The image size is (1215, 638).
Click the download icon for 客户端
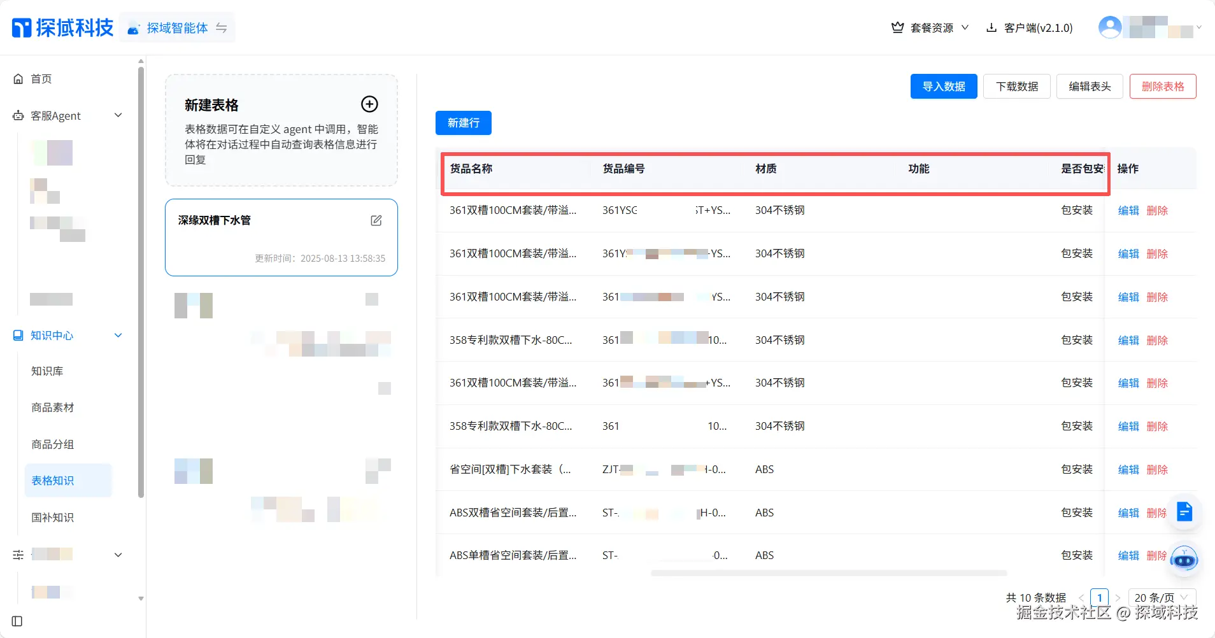(991, 27)
